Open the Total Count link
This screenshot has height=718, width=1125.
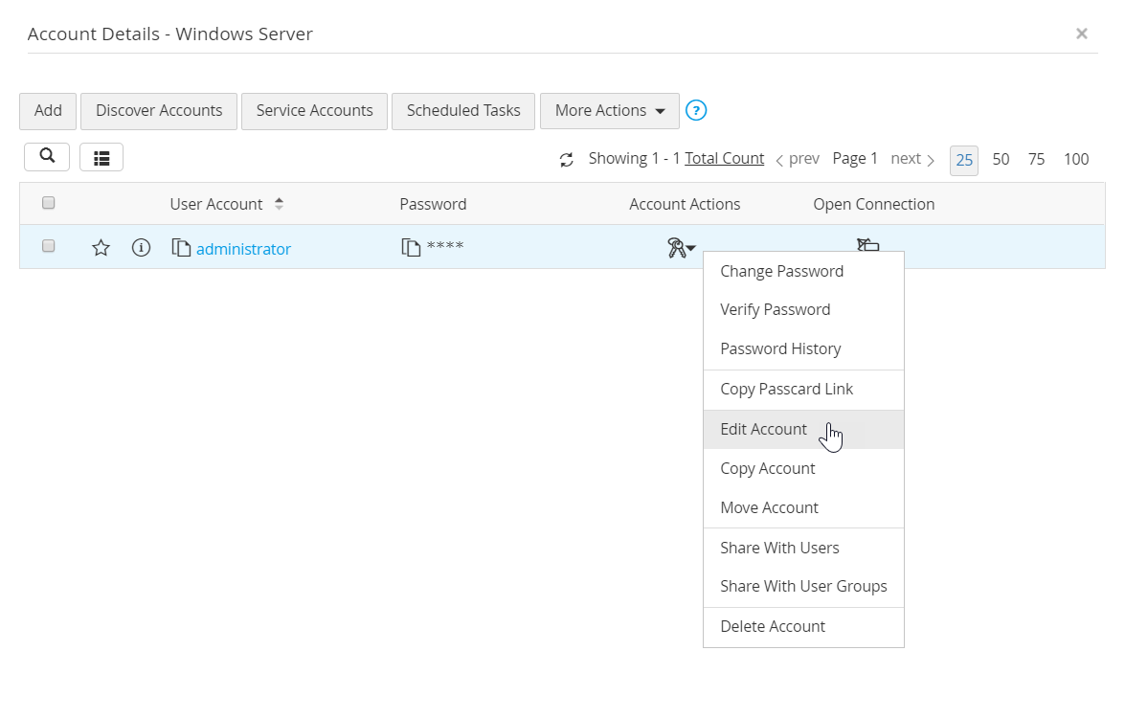724,159
